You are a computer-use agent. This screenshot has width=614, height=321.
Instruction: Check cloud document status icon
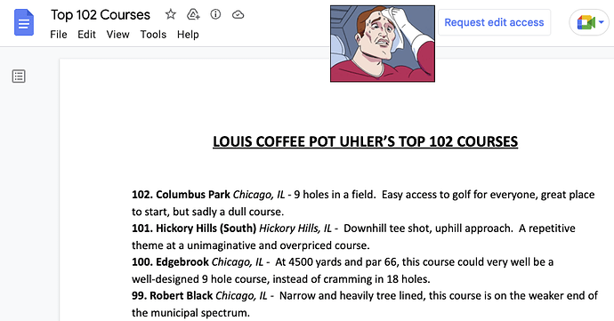click(238, 15)
